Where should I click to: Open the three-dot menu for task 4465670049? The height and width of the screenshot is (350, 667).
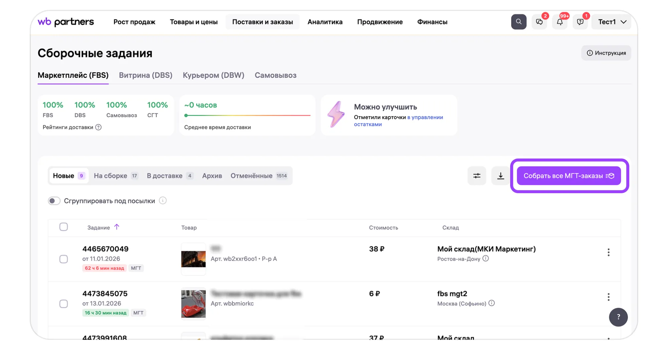pos(608,252)
